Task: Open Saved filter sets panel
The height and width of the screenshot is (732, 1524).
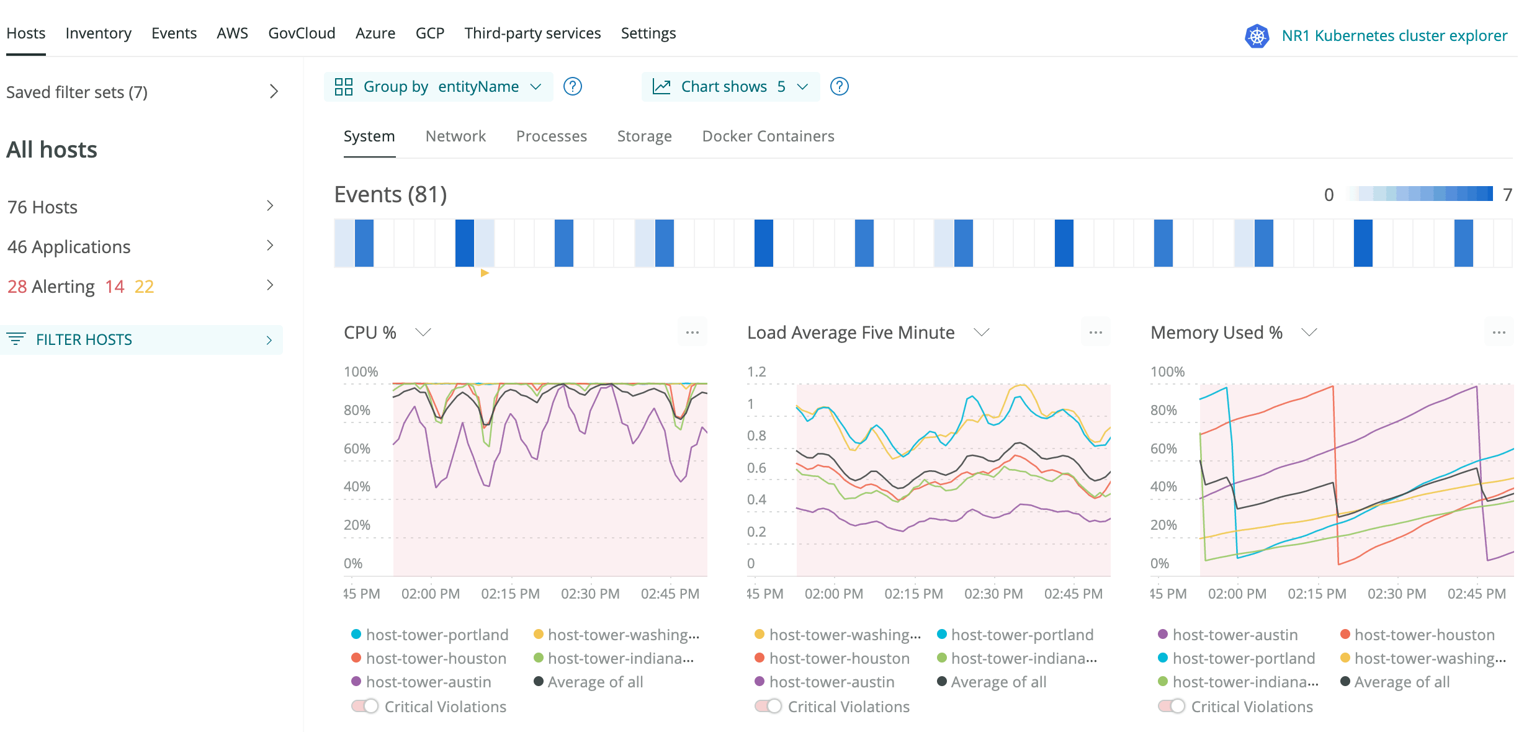Action: coord(77,92)
